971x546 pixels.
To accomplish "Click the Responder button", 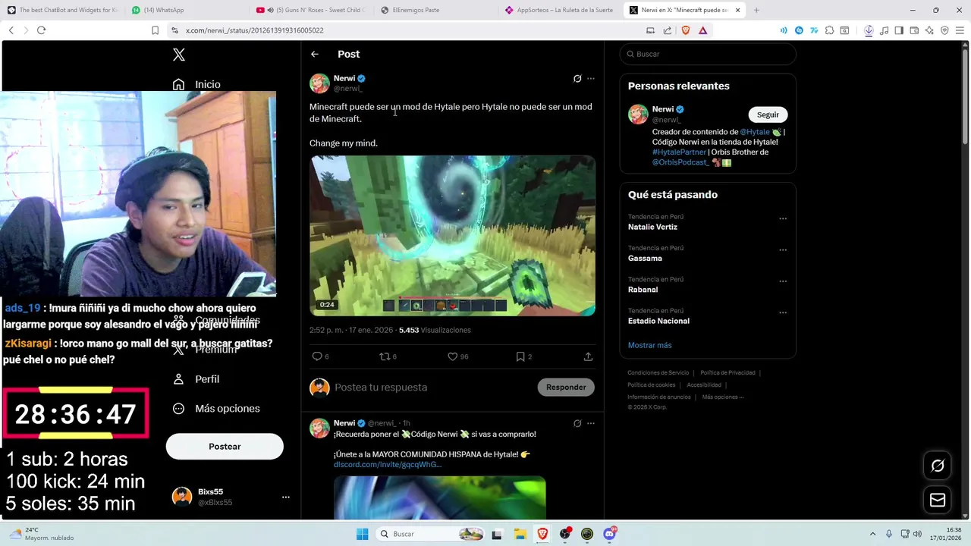I will point(566,388).
